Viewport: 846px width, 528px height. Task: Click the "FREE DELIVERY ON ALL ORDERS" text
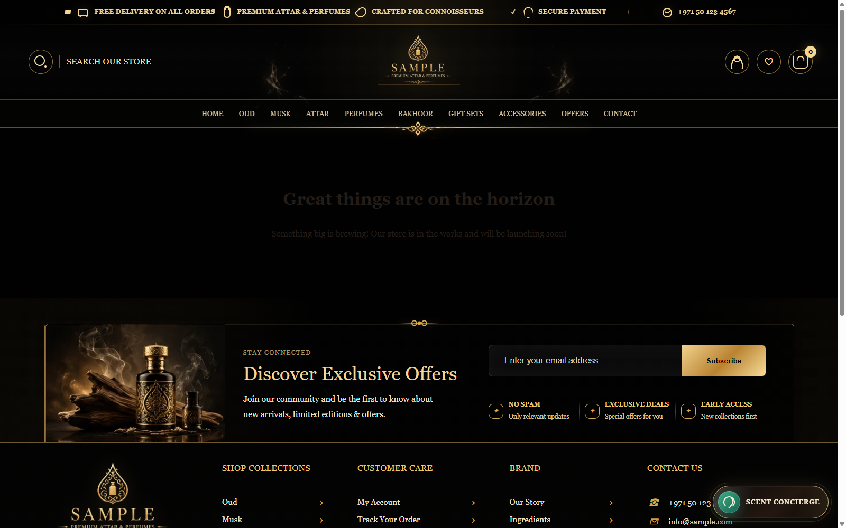pos(155,12)
